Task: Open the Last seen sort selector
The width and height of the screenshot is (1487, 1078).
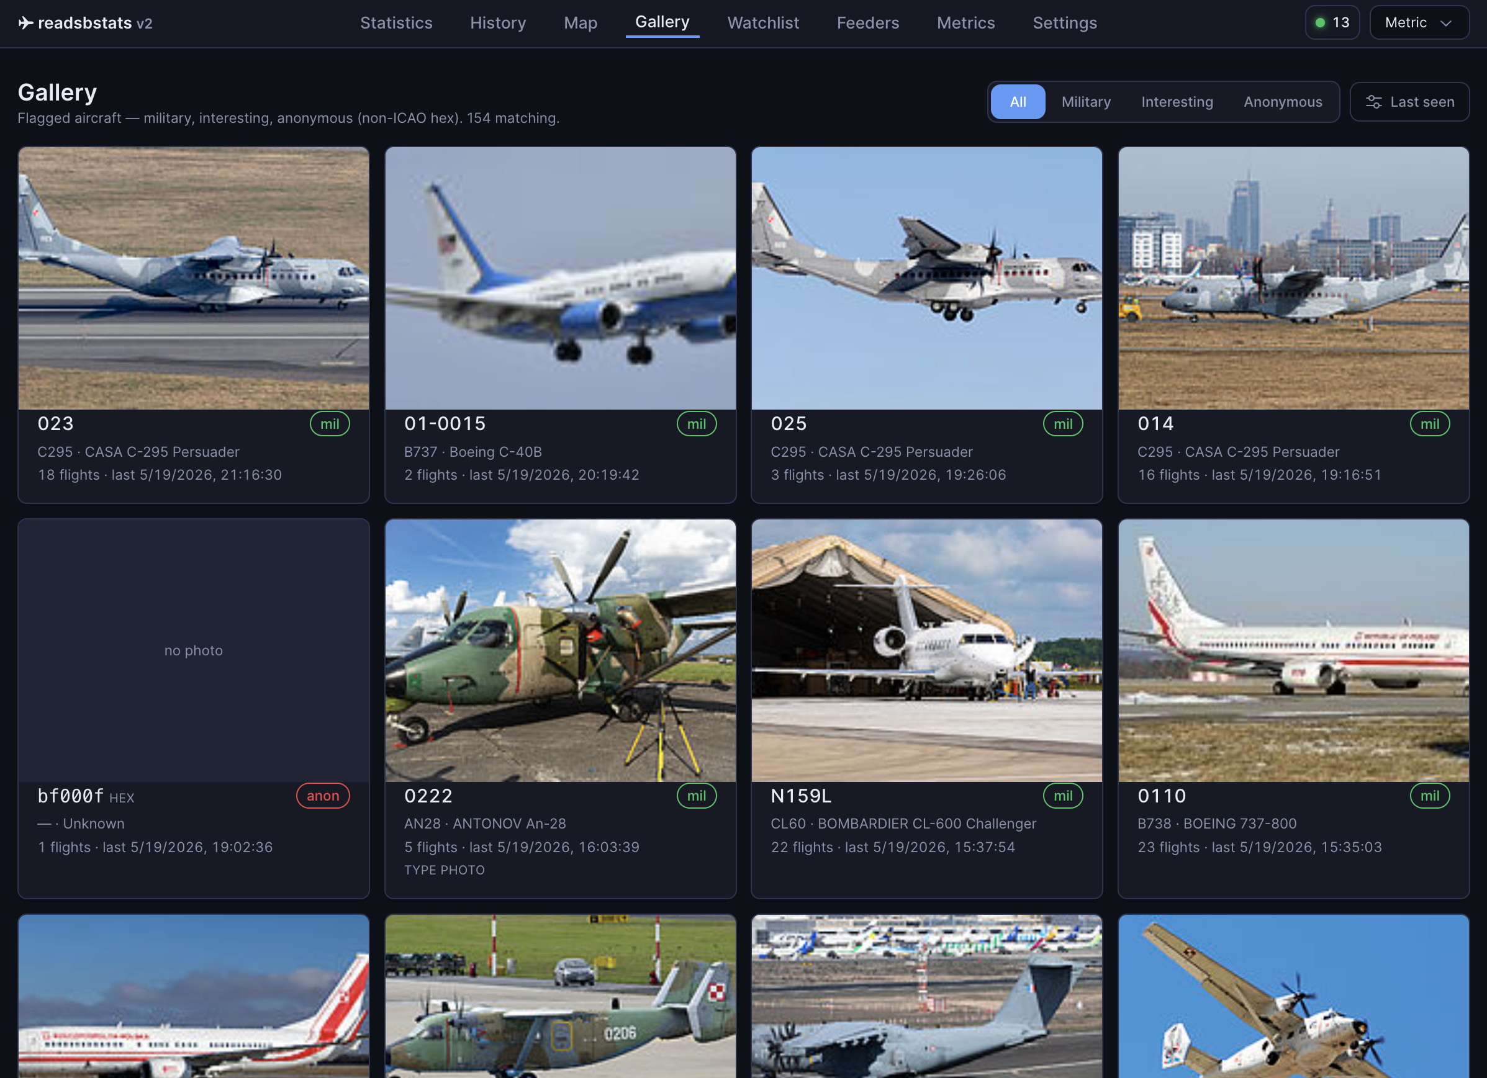Action: pyautogui.click(x=1409, y=102)
